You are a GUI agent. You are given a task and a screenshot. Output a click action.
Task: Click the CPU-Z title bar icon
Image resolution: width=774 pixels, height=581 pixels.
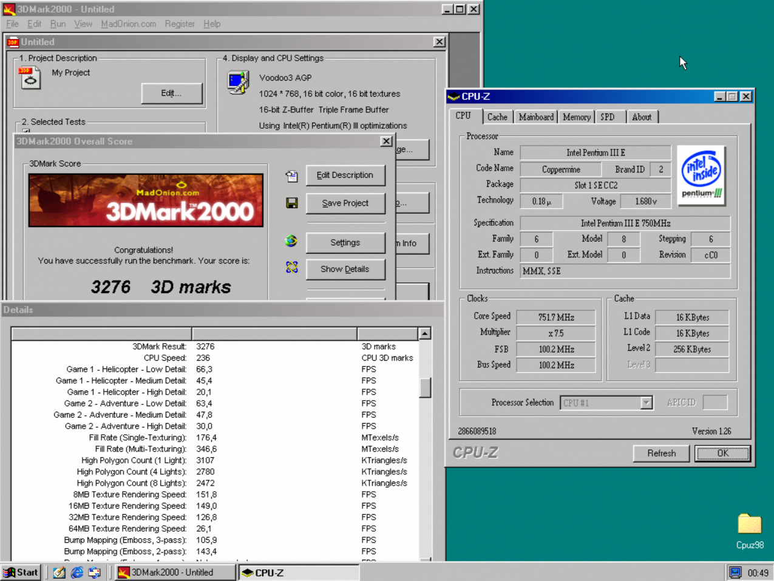[453, 97]
